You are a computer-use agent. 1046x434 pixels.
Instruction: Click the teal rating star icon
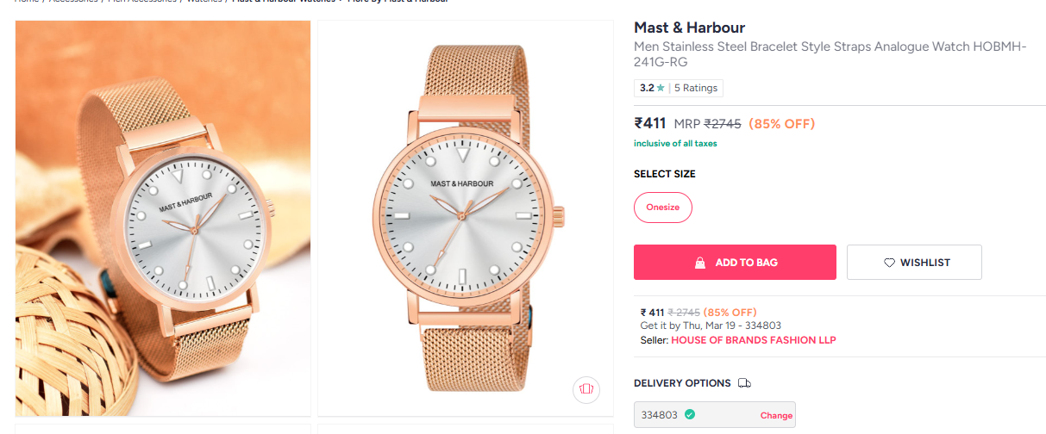pos(661,88)
